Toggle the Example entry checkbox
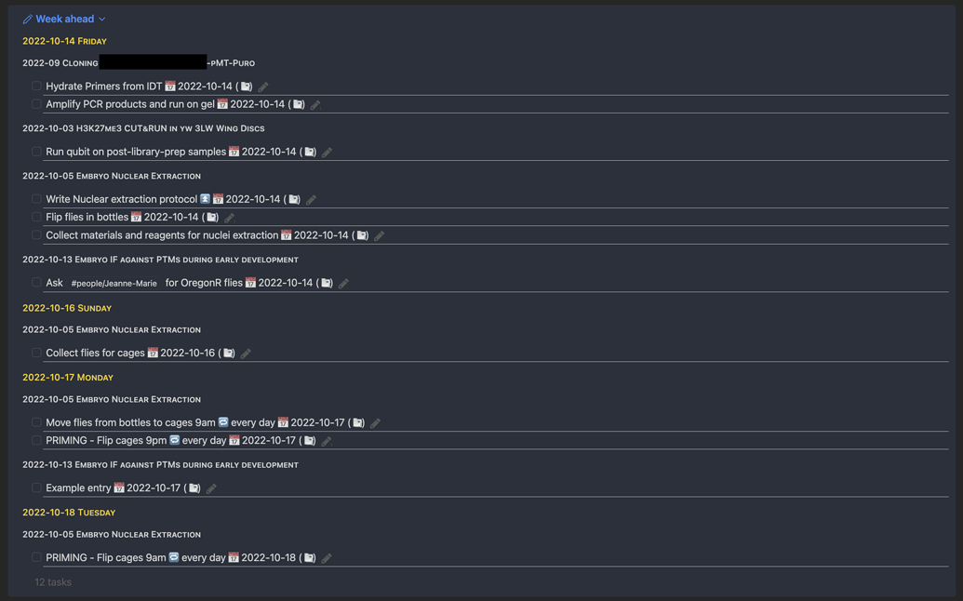Screen dimensions: 963x601 pyautogui.click(x=36, y=487)
